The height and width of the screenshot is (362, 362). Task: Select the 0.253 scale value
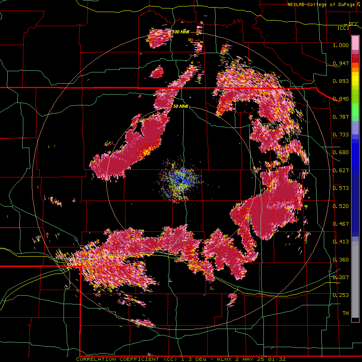pos(341,295)
